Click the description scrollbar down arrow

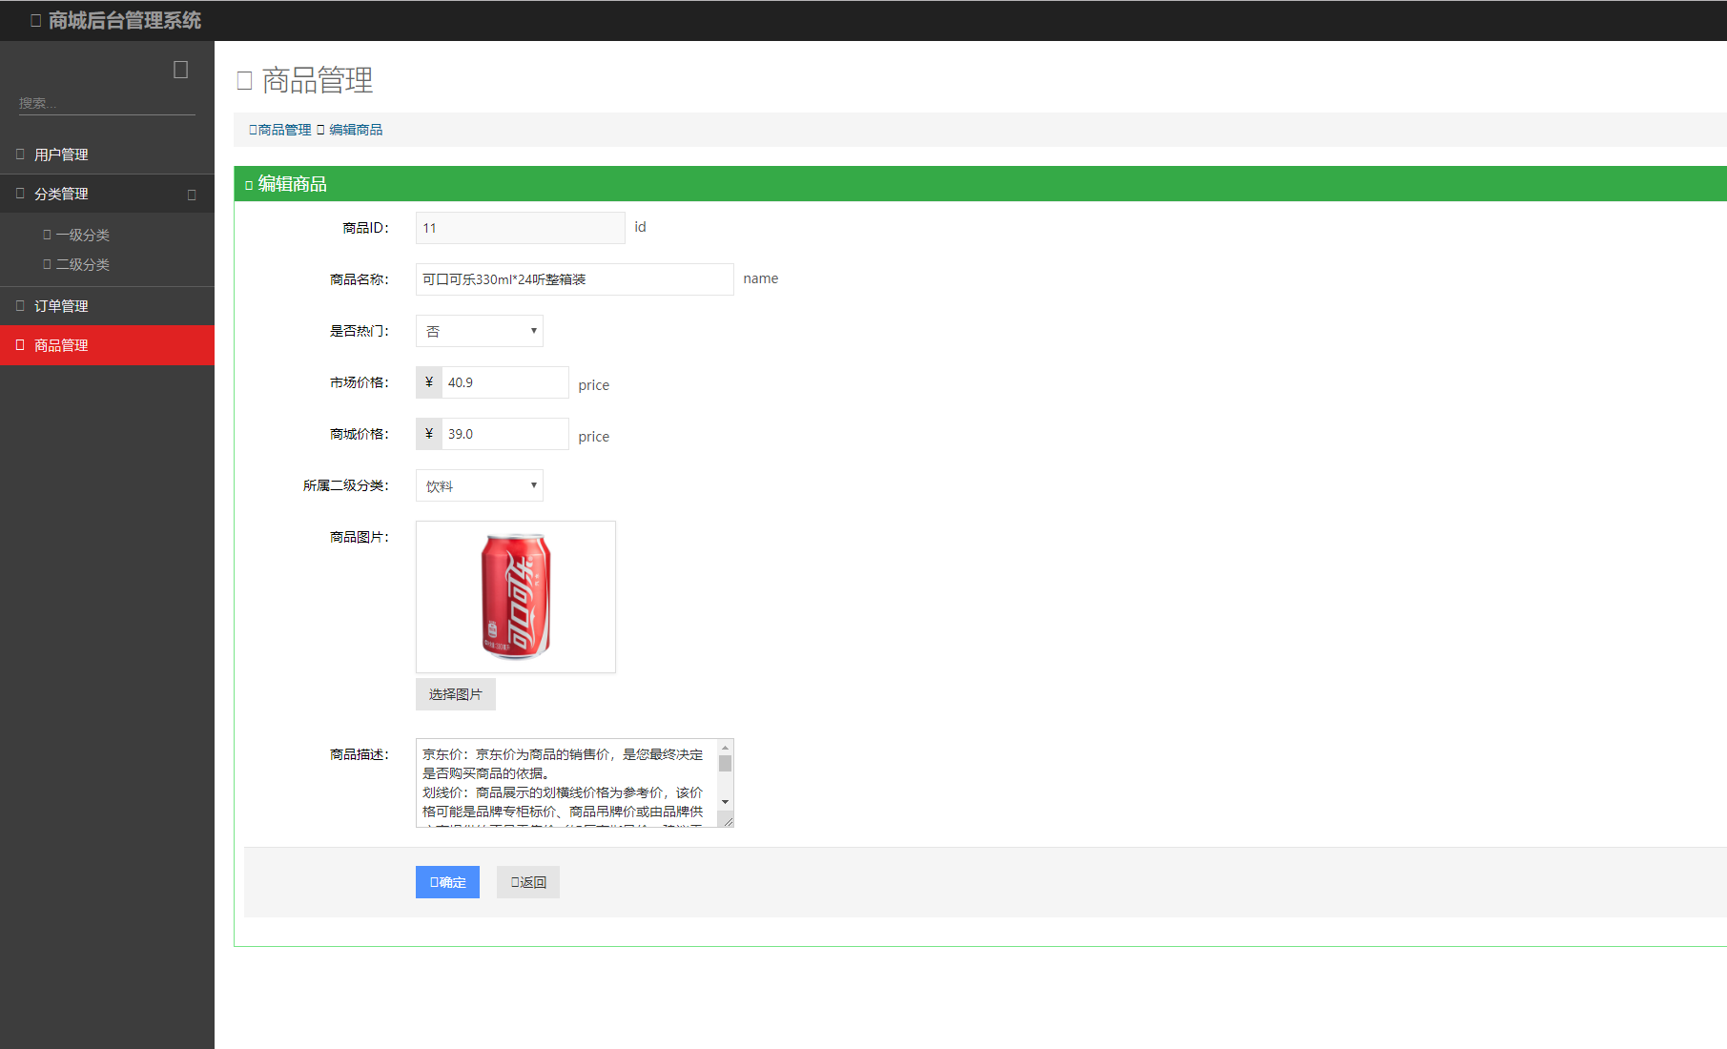(x=725, y=802)
